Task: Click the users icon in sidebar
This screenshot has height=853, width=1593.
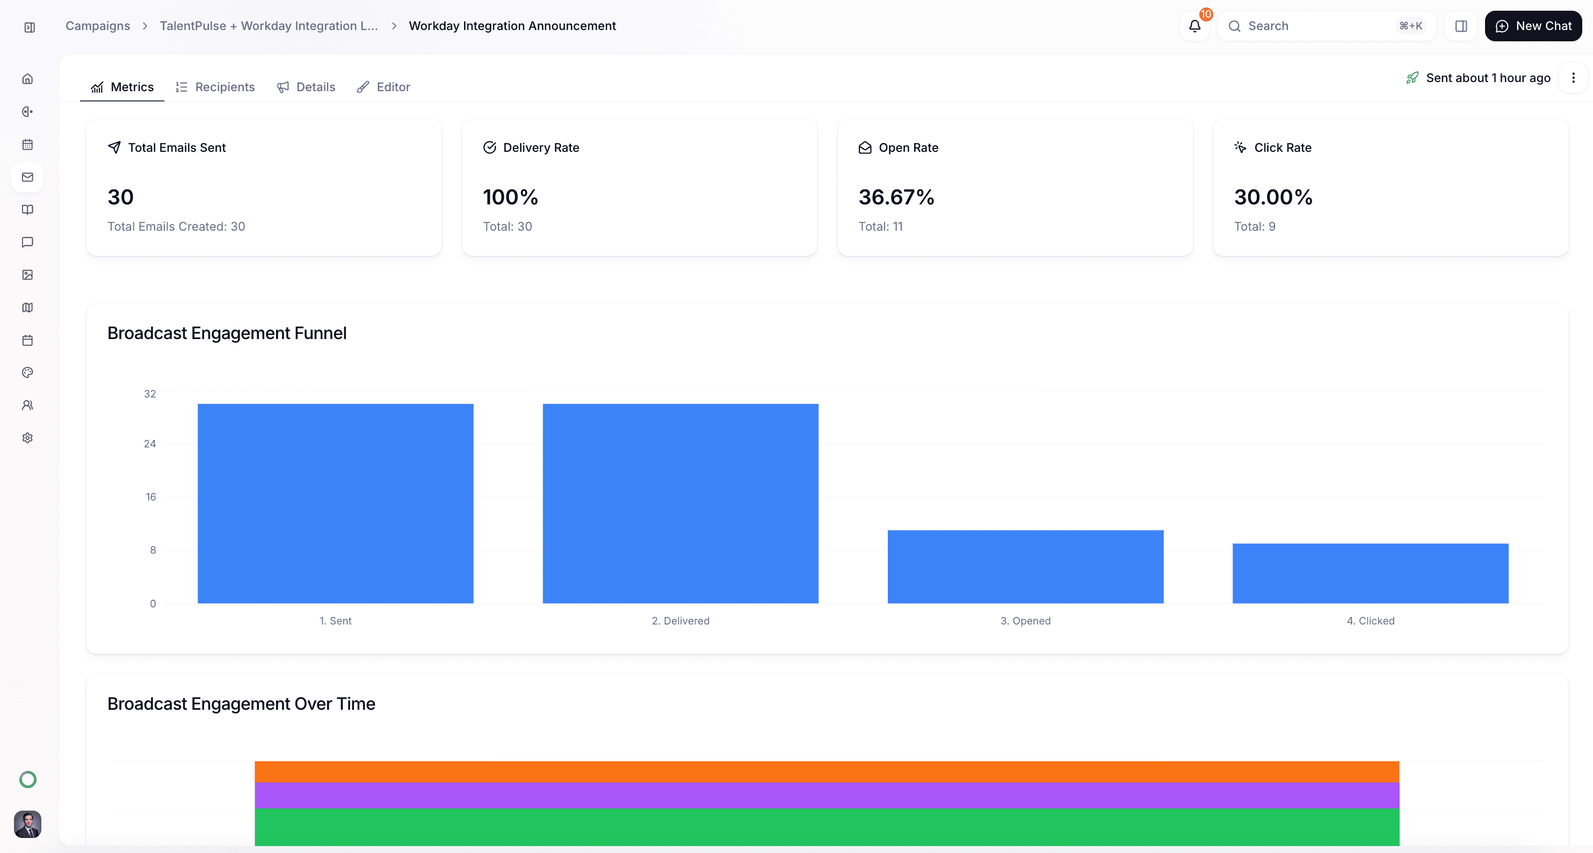Action: pos(27,405)
